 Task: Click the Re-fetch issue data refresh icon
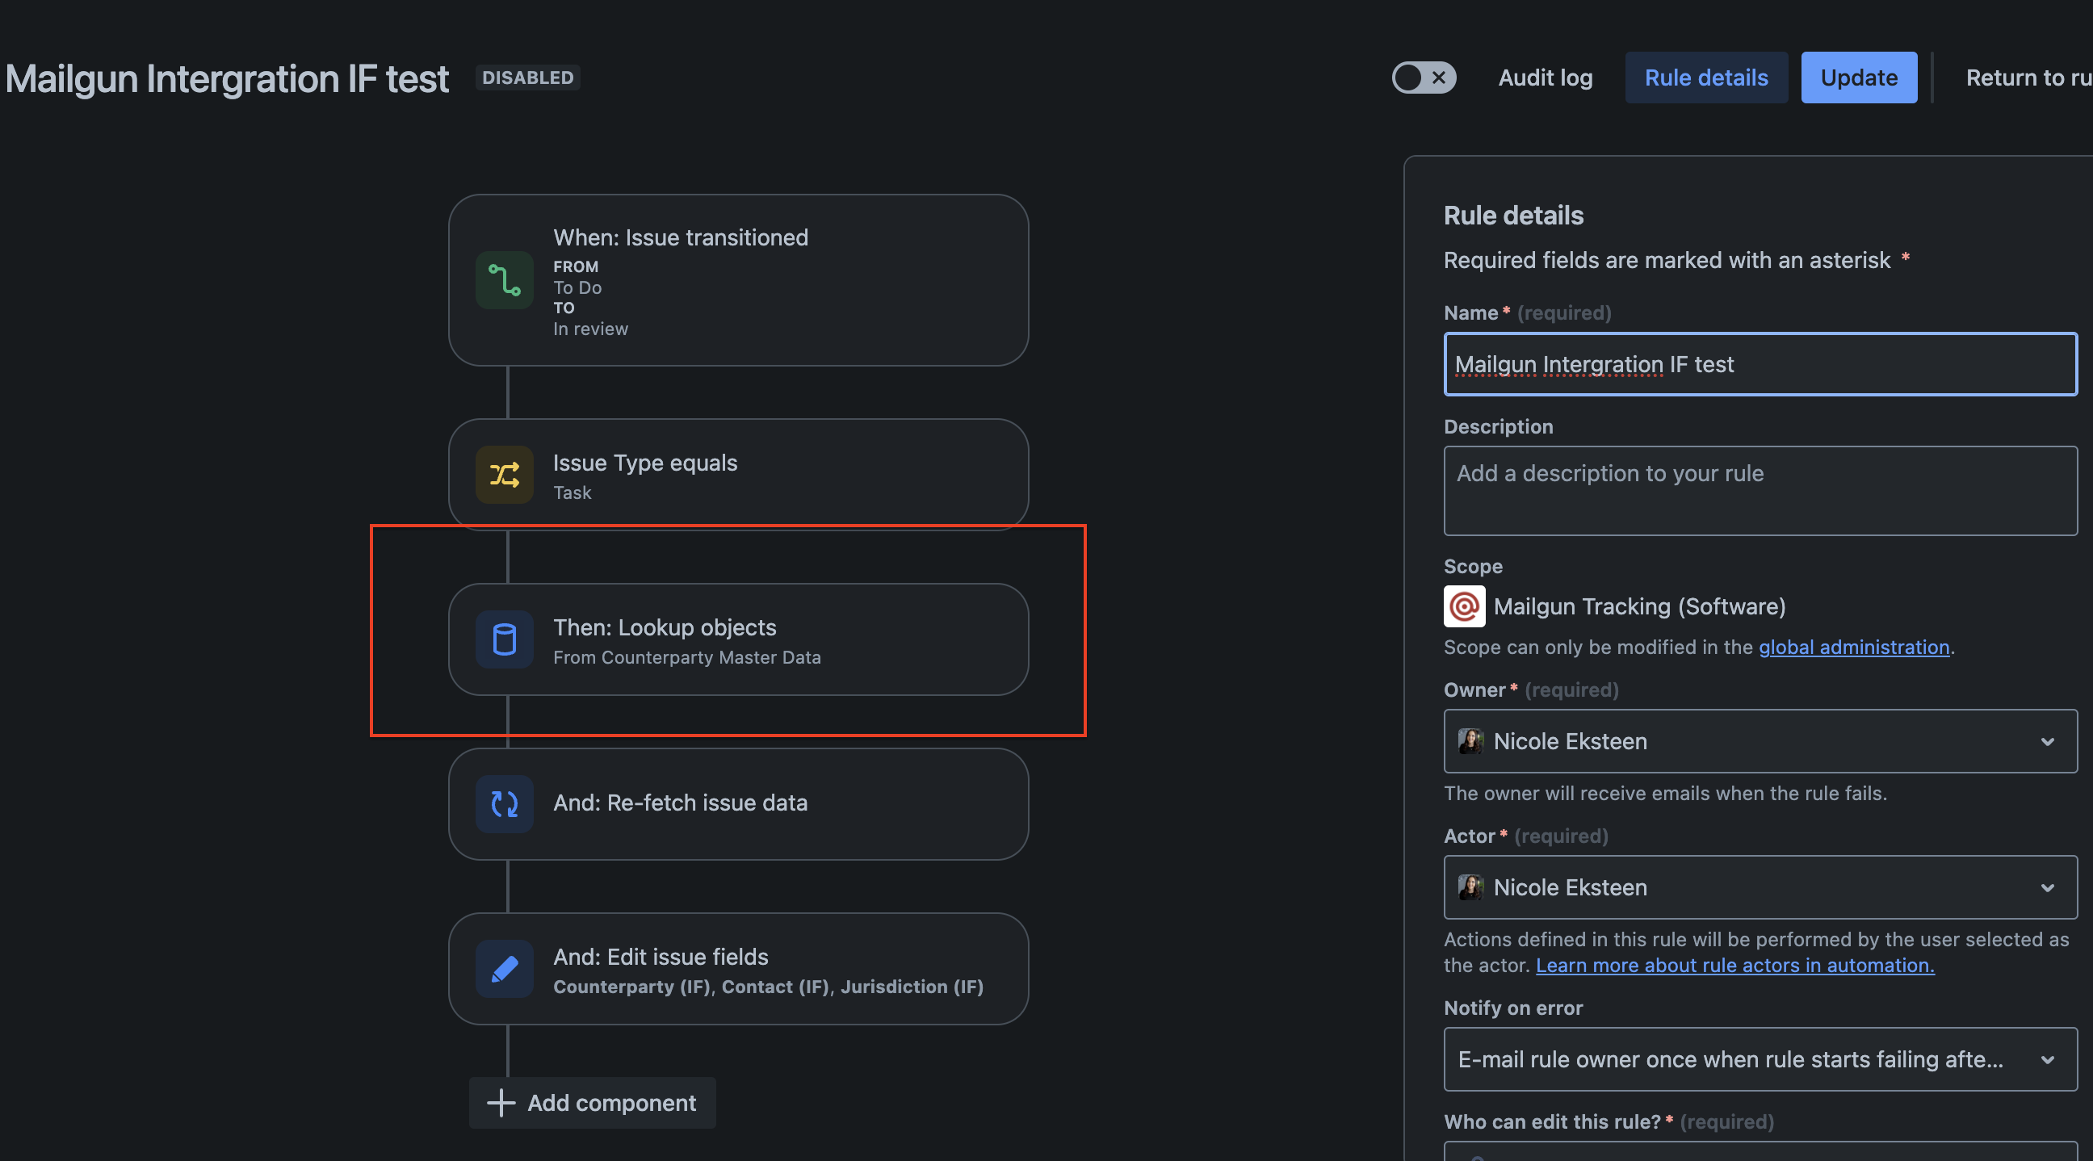click(x=504, y=804)
